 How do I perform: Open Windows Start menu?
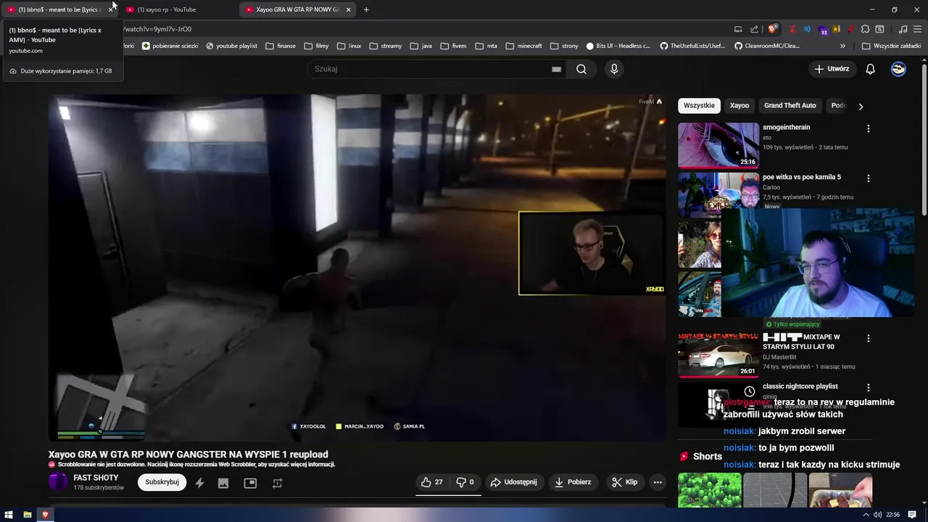click(x=9, y=515)
